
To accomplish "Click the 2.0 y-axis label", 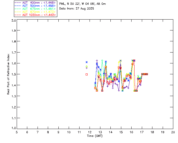I will [14, 20].
